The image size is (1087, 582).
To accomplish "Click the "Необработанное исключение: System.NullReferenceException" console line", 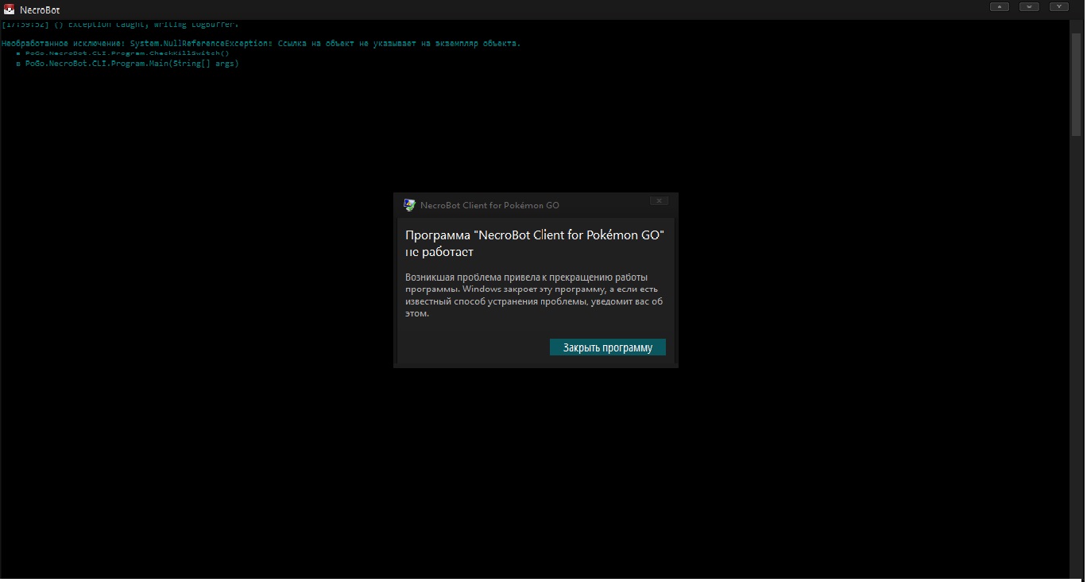I will [x=261, y=44].
